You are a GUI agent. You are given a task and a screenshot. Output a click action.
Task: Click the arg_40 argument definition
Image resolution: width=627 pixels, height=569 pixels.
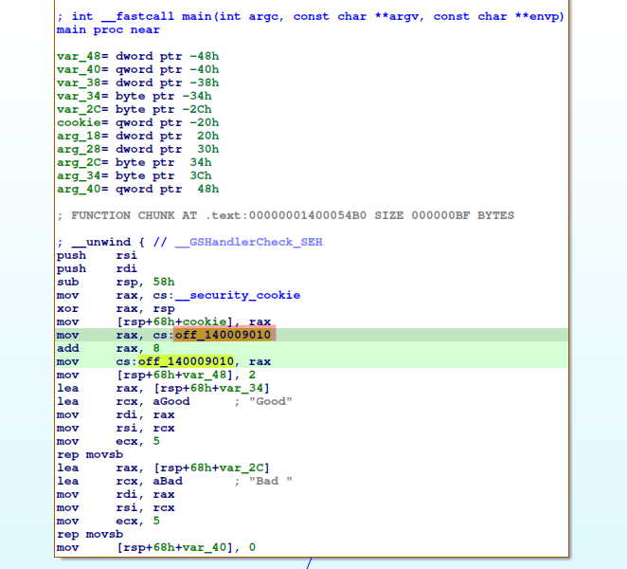pos(74,189)
